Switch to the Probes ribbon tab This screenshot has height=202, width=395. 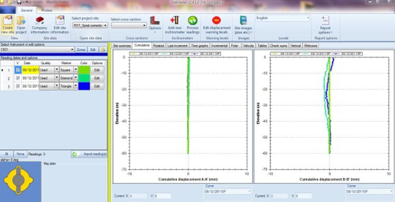point(47,10)
